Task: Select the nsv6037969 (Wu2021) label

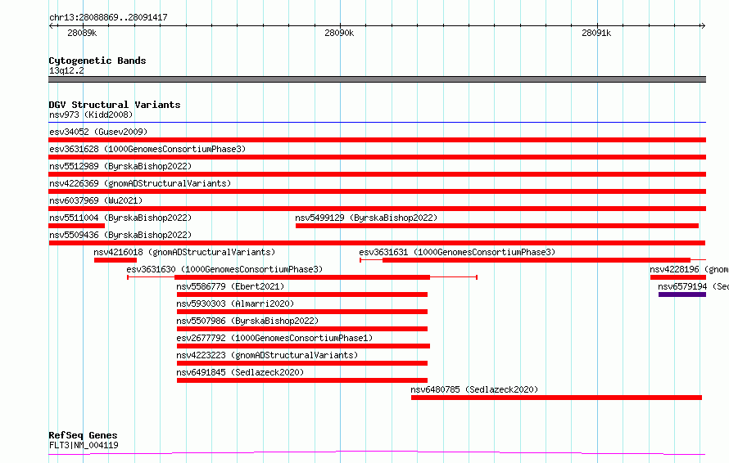Action: (96, 200)
